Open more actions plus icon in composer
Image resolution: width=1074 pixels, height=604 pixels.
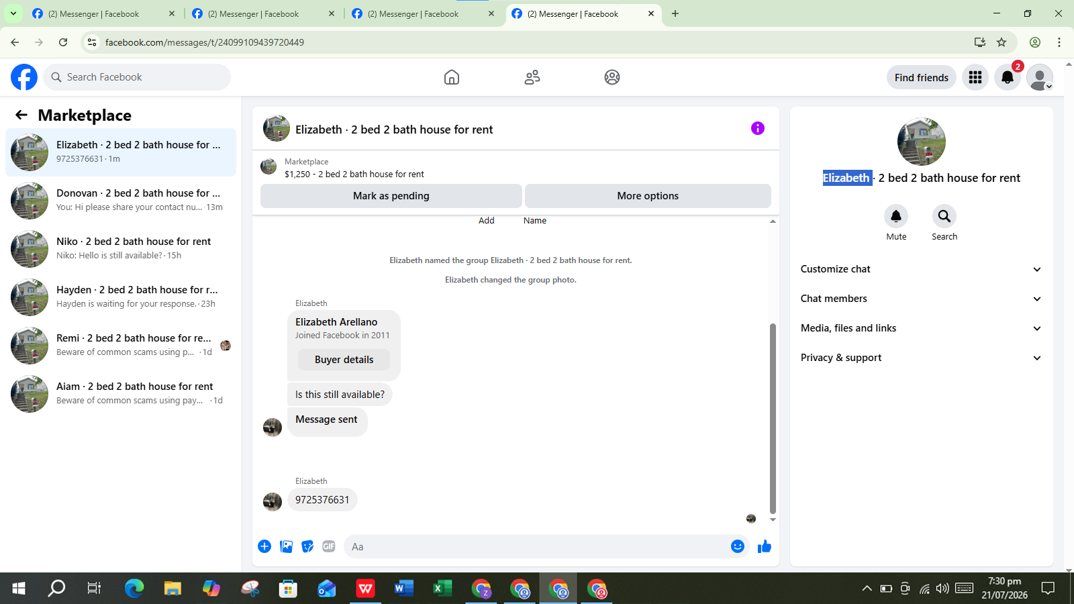click(x=264, y=546)
